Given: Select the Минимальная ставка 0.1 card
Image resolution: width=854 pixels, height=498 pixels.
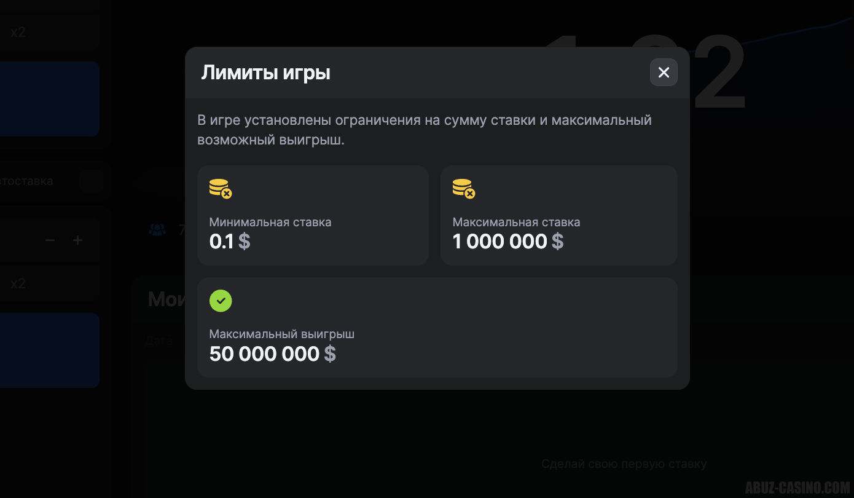Looking at the screenshot, I should 313,215.
